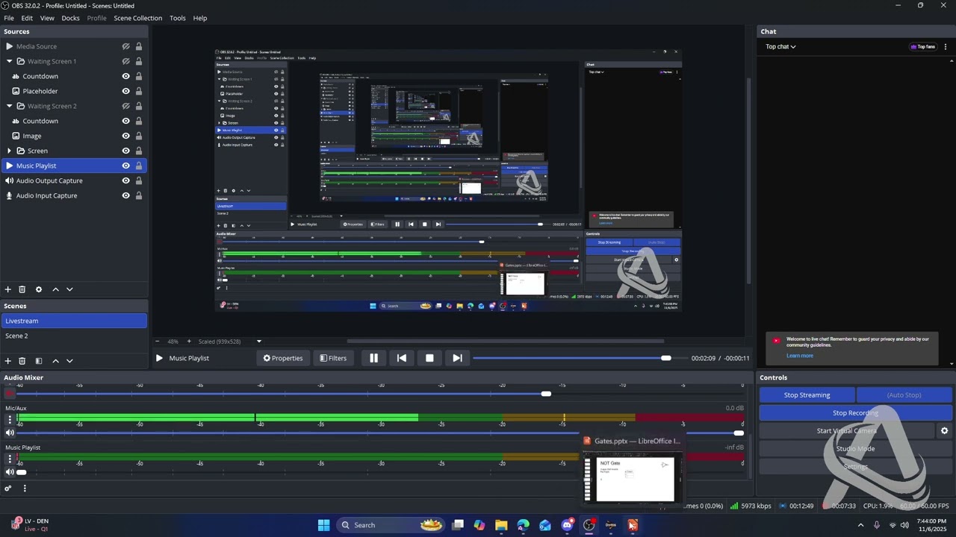Open Virtual Camera settings gear

[944, 431]
